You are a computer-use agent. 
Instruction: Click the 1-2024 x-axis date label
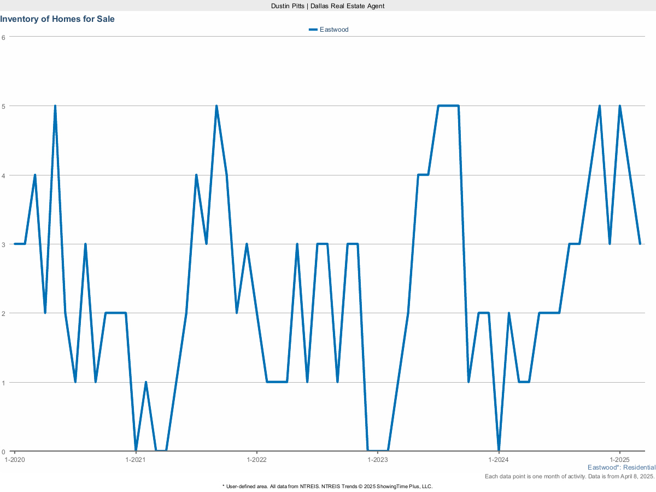tap(499, 460)
